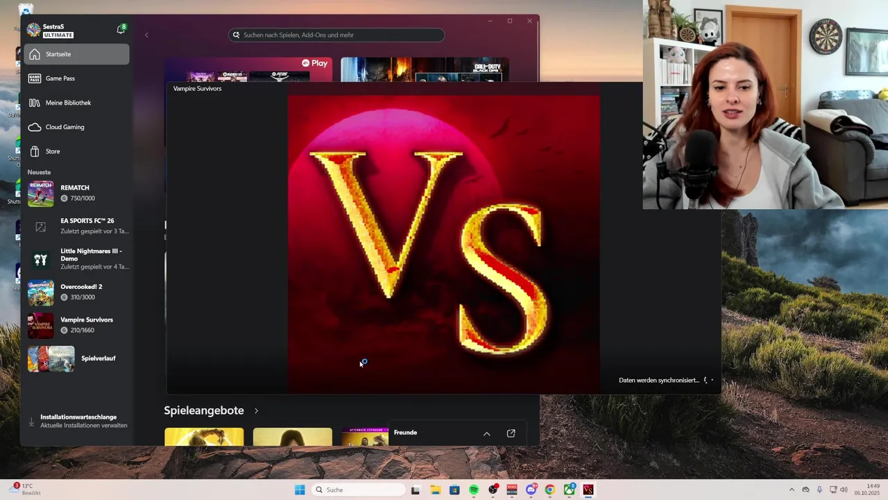This screenshot has width=888, height=500.
Task: Expand Spieleangebote with its chevron arrow
Action: [256, 411]
